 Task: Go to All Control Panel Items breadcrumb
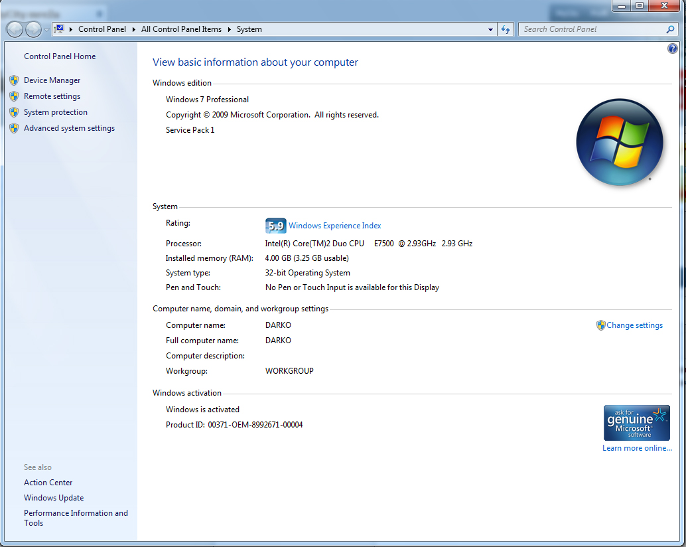tap(181, 29)
